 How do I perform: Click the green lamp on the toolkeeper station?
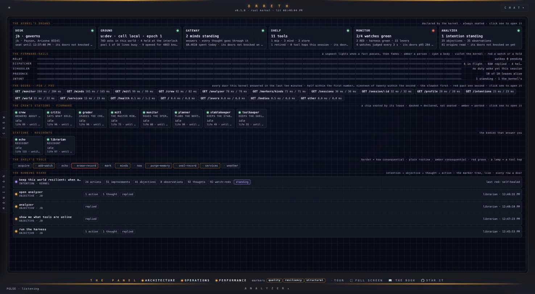point(240,113)
